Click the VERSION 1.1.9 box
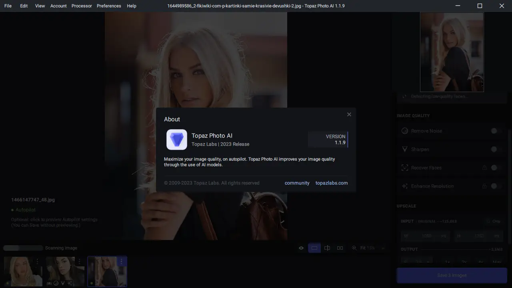The width and height of the screenshot is (512, 288). (328, 140)
